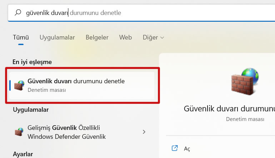
Task: Click the Aç link in the preview pane
Action: pos(187,148)
